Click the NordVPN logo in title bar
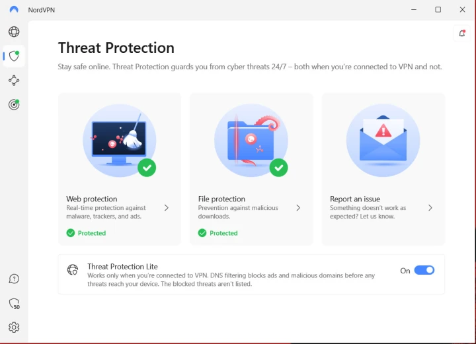Screen dimensions: 476x344 click(x=14, y=10)
